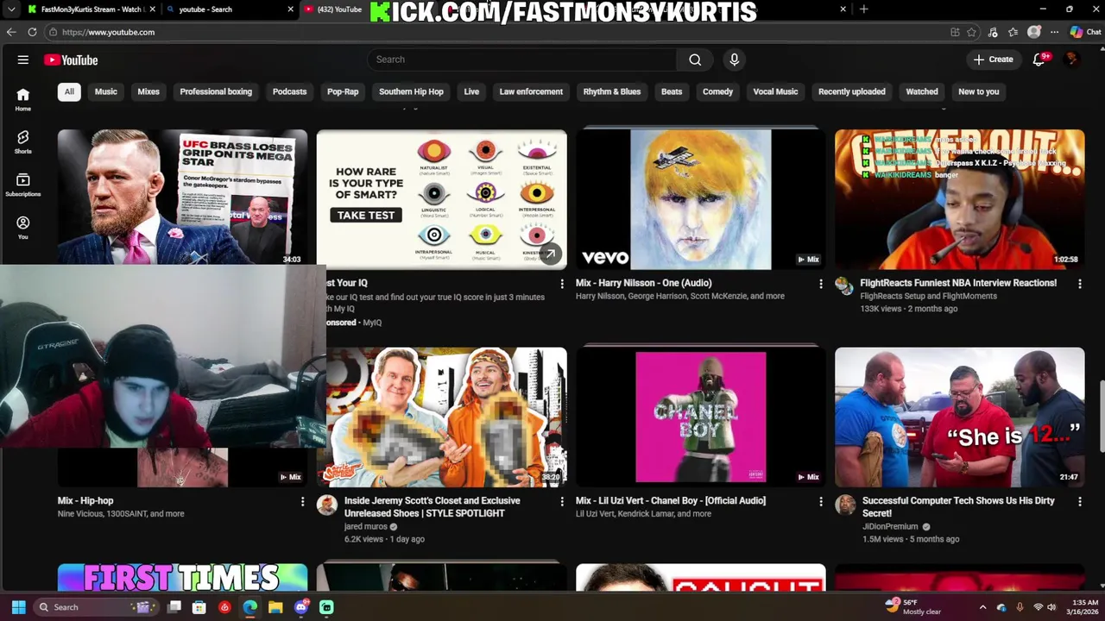Viewport: 1105px width, 621px height.
Task: Open the jared muros channel link
Action: coord(366,527)
